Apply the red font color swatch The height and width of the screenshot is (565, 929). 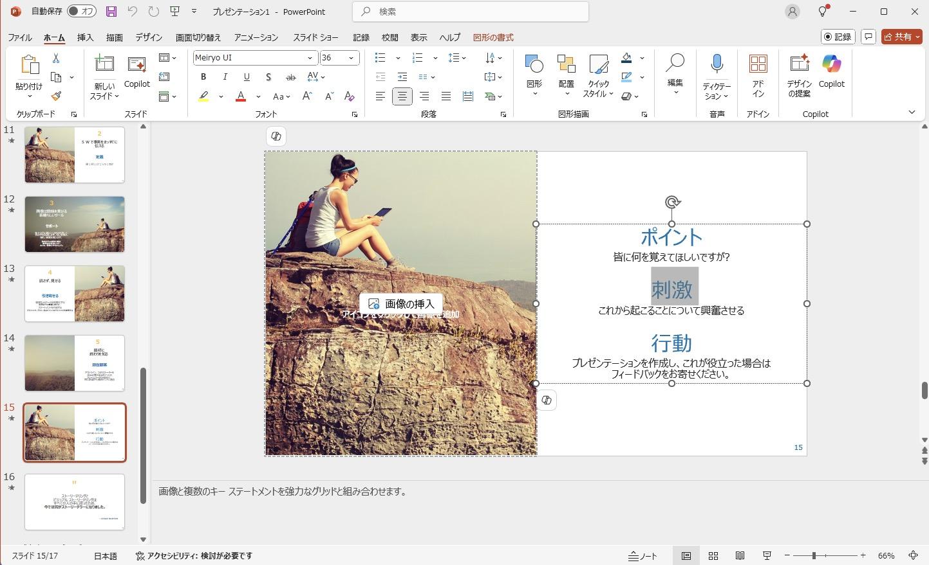[x=241, y=96]
